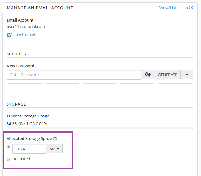
Task: Choose the Unlimited storage radio button
Action: (x=8, y=159)
